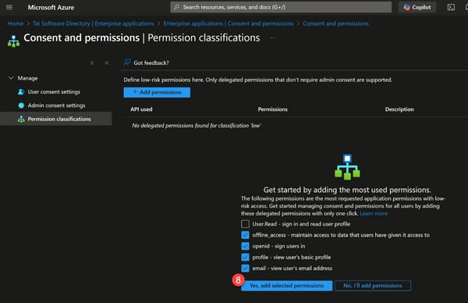Open the more options ellipsis by the title
Viewport: 468px width, 303px height.
point(273,38)
